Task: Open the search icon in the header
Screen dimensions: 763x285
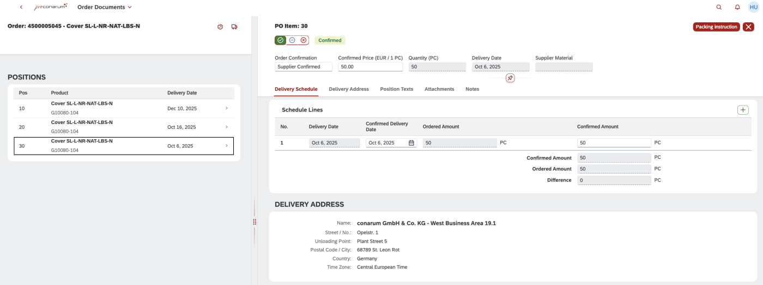Action: [x=719, y=7]
